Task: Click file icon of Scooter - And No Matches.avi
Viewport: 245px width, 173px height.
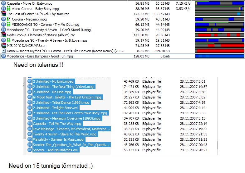Action: pos(30,150)
